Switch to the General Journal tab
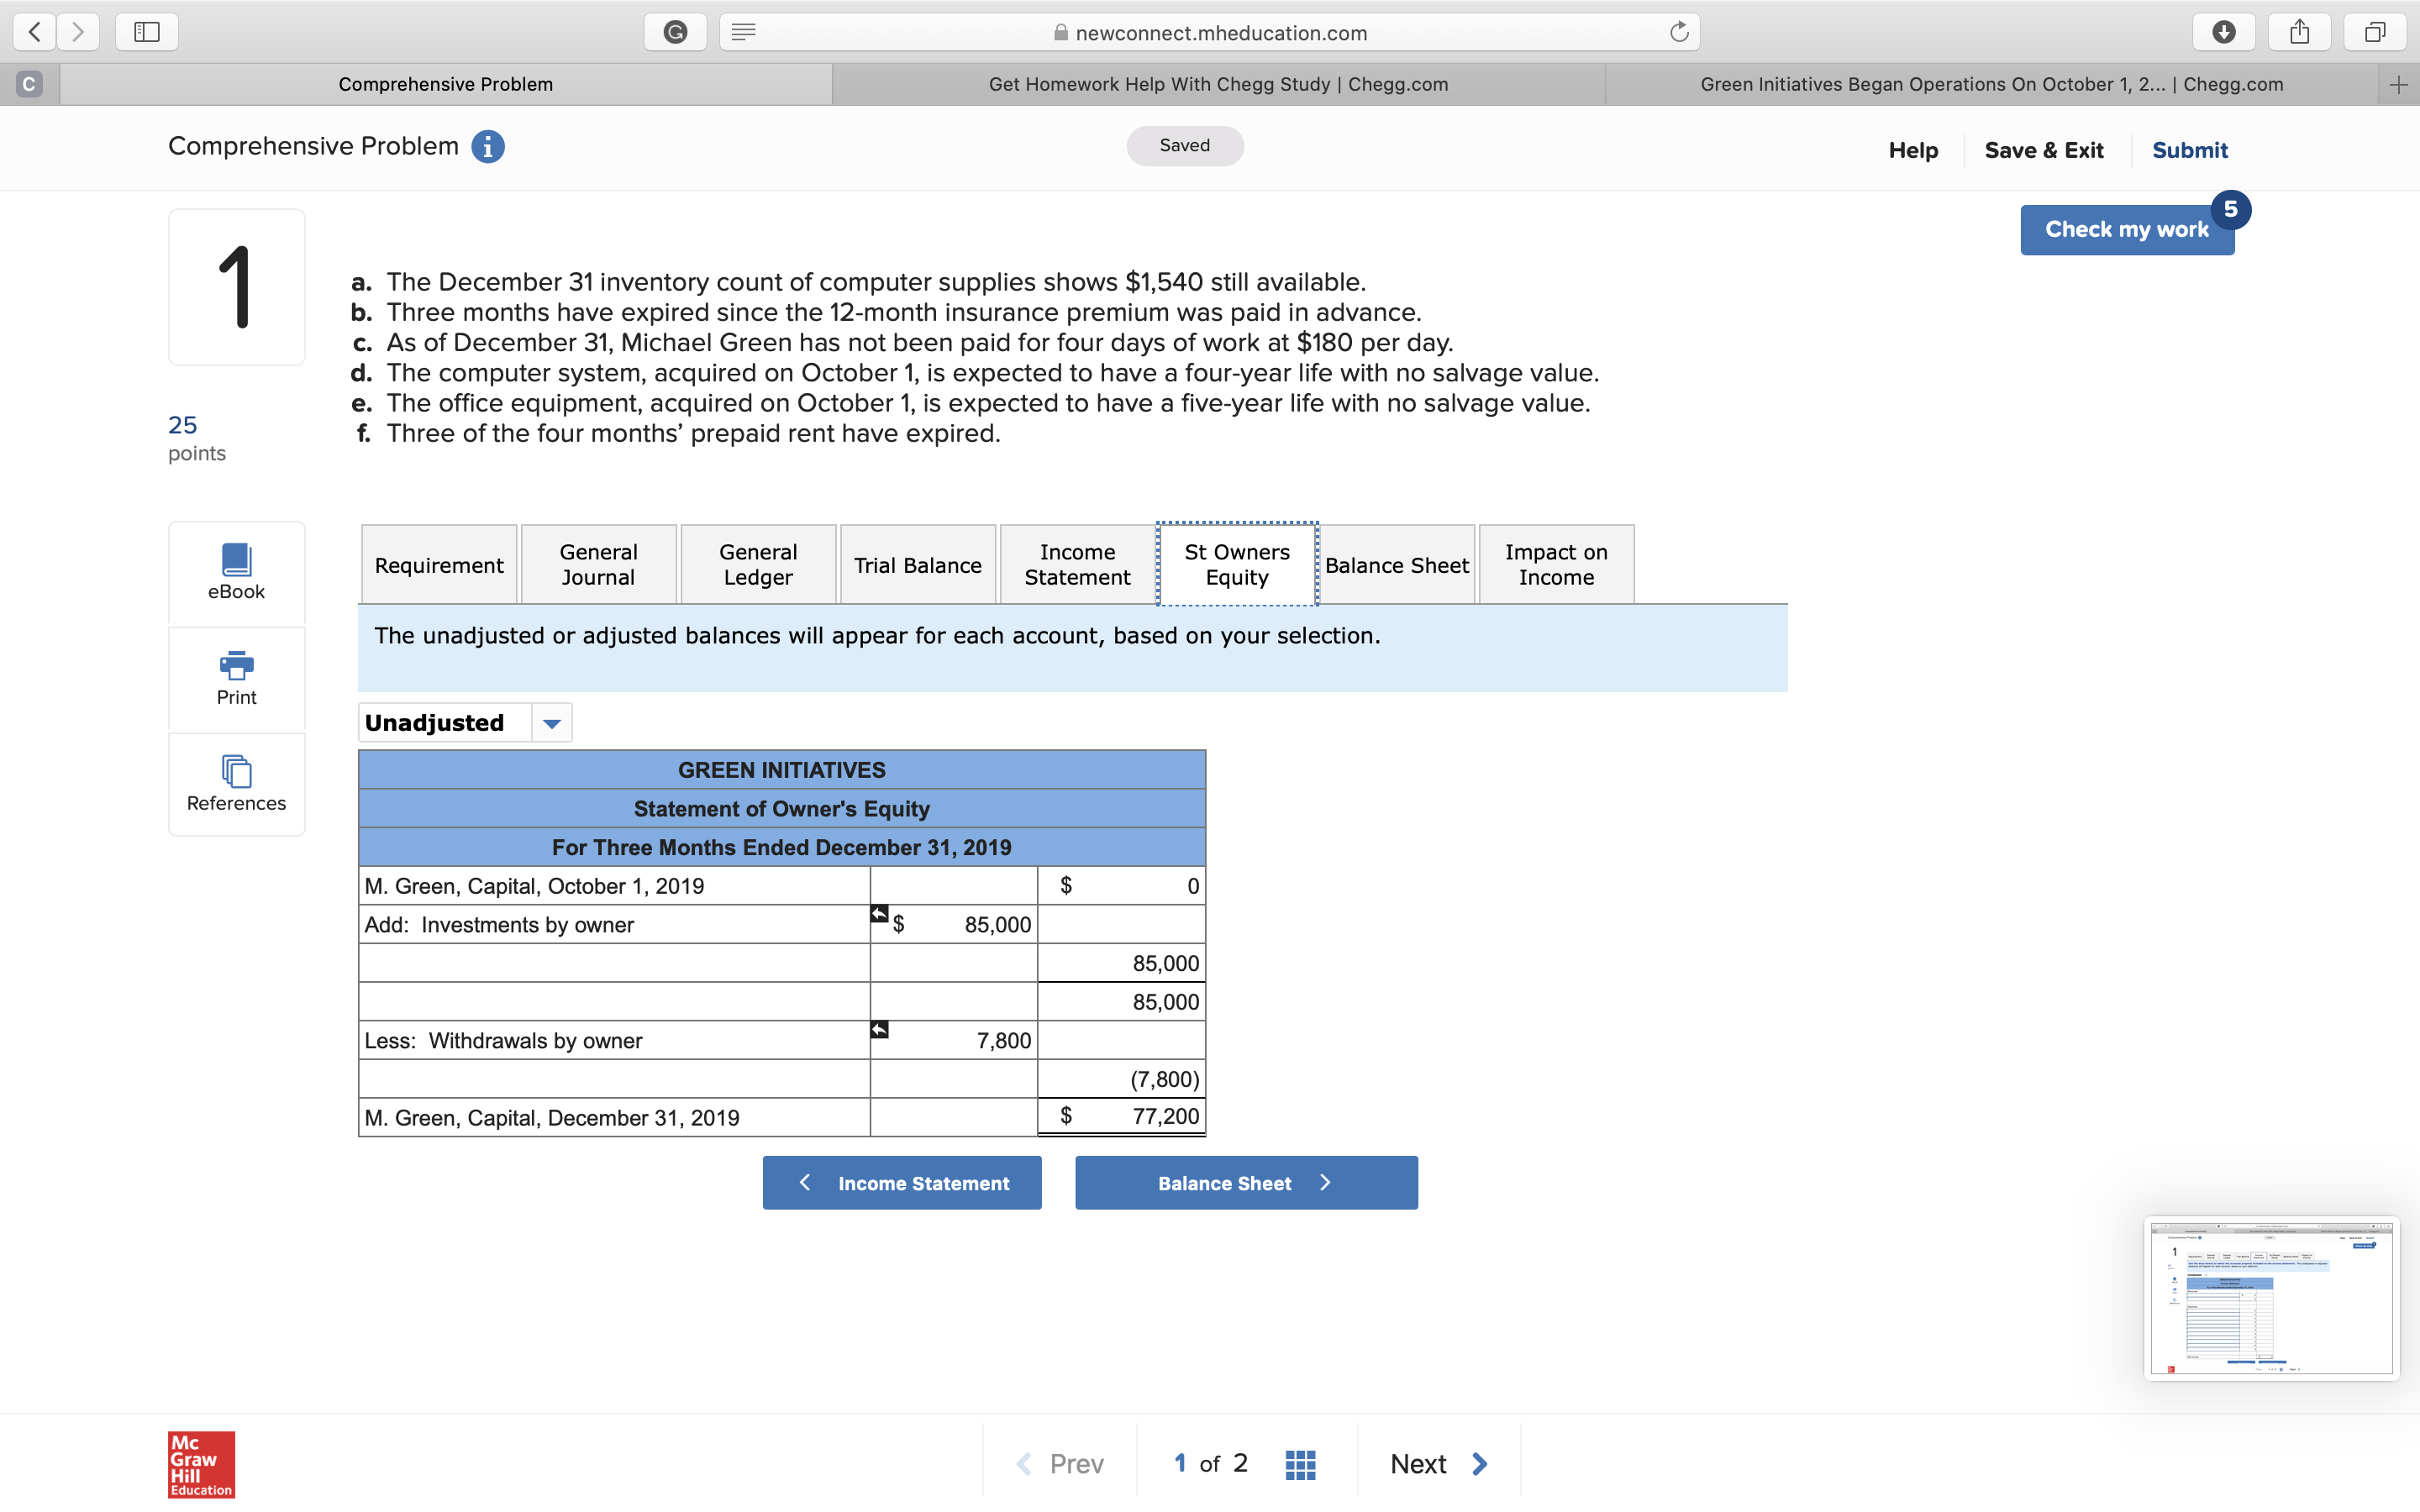 click(x=597, y=564)
